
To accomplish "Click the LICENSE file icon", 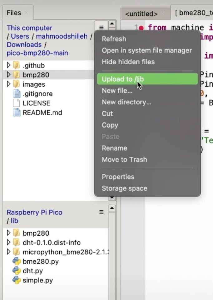I will pos(17,103).
